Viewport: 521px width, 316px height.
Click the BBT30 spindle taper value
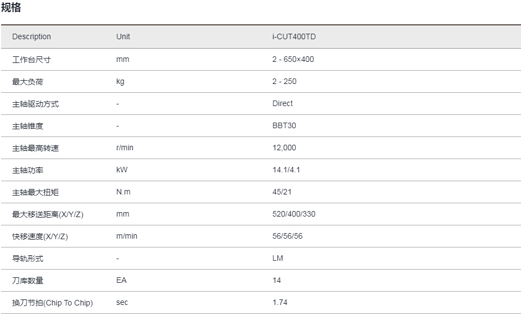[x=284, y=125]
